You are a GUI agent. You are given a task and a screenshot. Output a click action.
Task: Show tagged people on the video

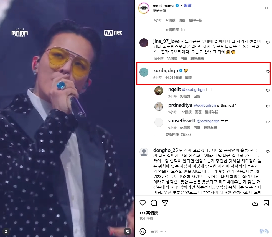click(6, 231)
